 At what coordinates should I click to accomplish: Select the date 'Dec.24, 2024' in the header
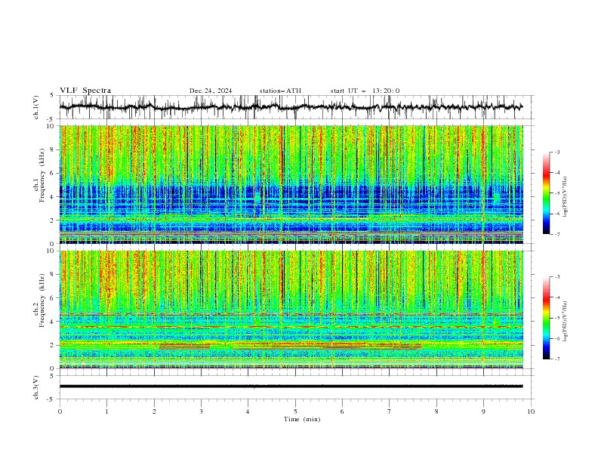click(211, 91)
